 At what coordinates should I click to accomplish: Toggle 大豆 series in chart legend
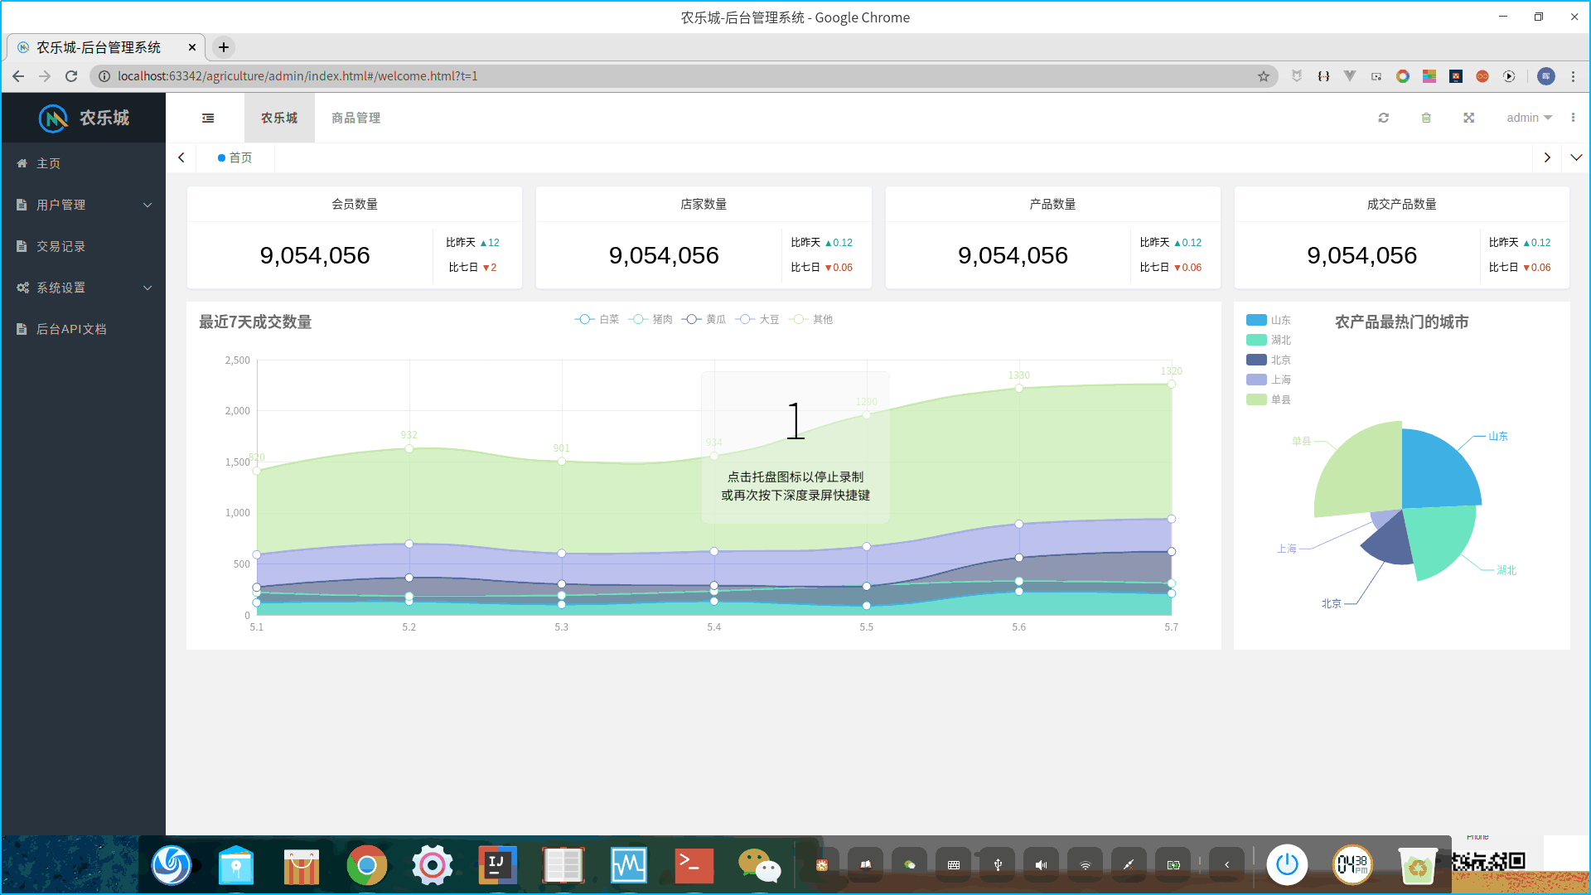click(x=757, y=319)
